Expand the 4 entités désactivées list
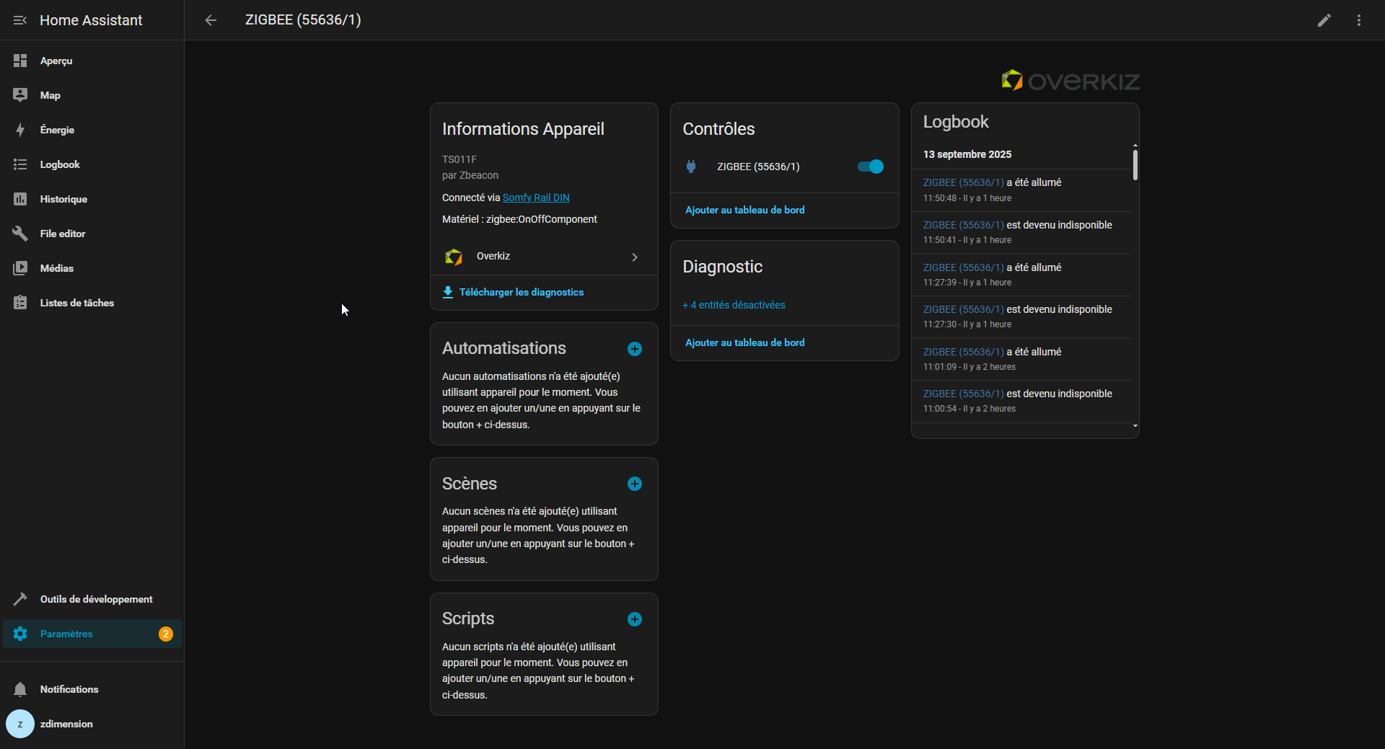The height and width of the screenshot is (749, 1385). (x=734, y=305)
